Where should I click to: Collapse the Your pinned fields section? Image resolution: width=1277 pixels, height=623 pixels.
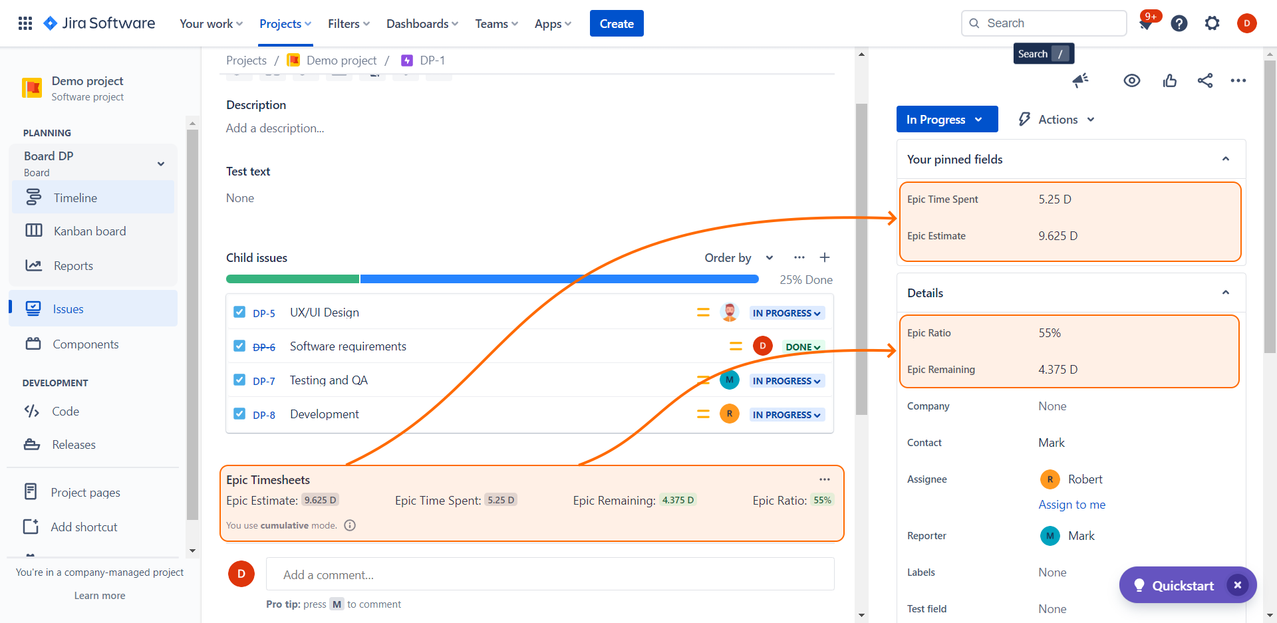[1225, 159]
